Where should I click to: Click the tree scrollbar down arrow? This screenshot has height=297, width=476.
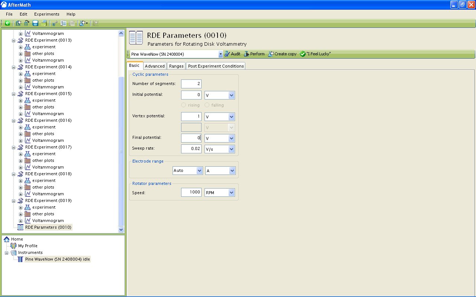click(x=121, y=230)
